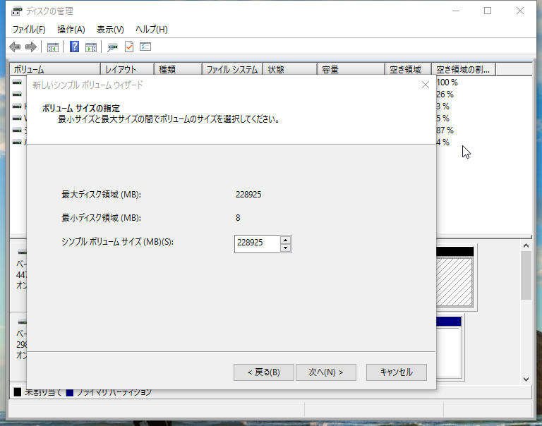Viewport: 542px width, 426px height.
Task: Click the maximum disk space value 228925
Action: tap(248, 195)
